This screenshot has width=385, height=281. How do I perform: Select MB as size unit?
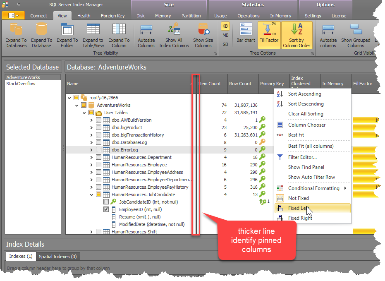point(225,35)
